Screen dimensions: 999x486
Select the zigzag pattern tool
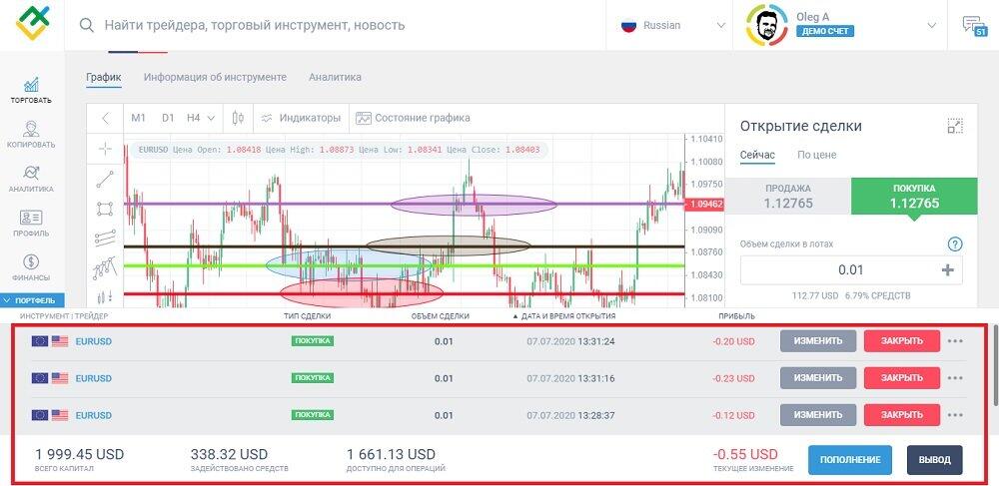pos(105,268)
